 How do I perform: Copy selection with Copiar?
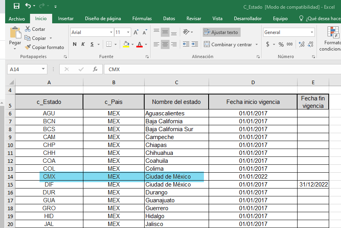tap(35, 38)
